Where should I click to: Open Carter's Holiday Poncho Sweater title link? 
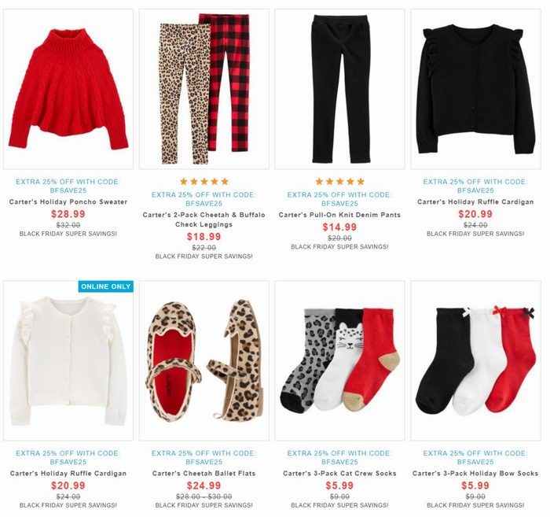tap(68, 202)
